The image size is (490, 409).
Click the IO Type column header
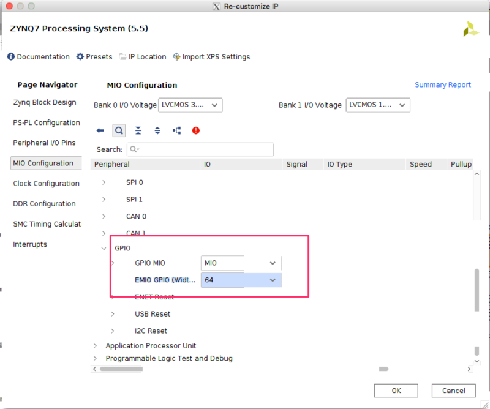[364, 164]
